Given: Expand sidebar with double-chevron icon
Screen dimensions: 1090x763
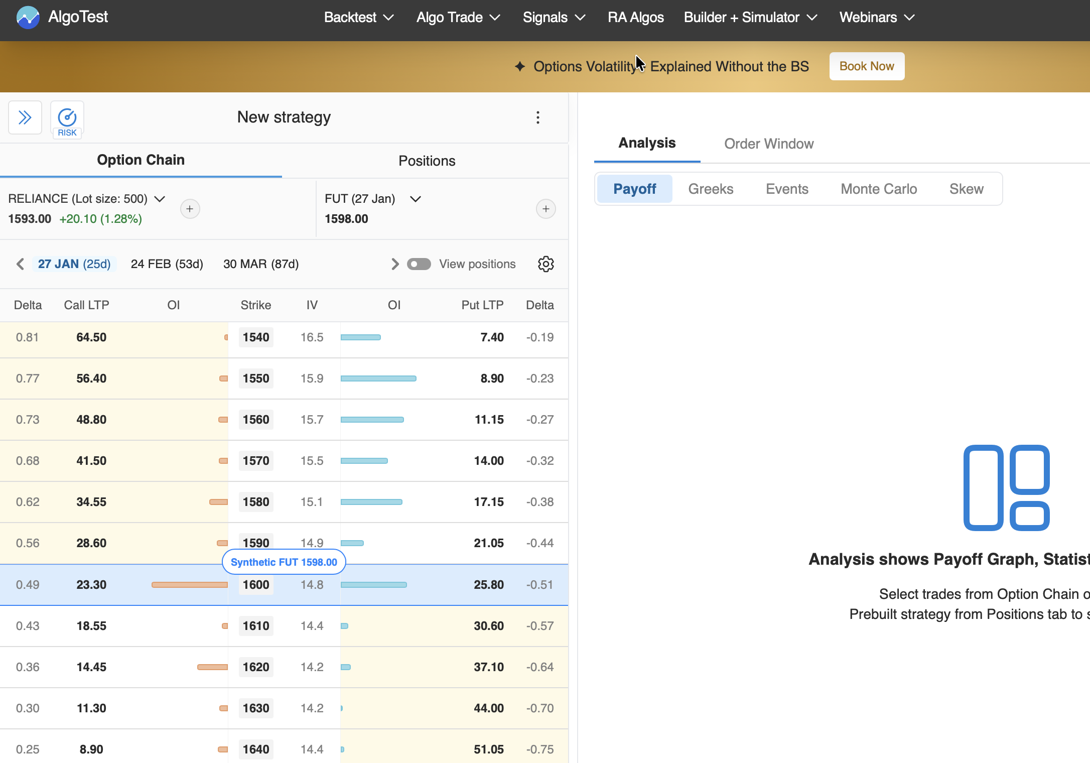Looking at the screenshot, I should (25, 118).
